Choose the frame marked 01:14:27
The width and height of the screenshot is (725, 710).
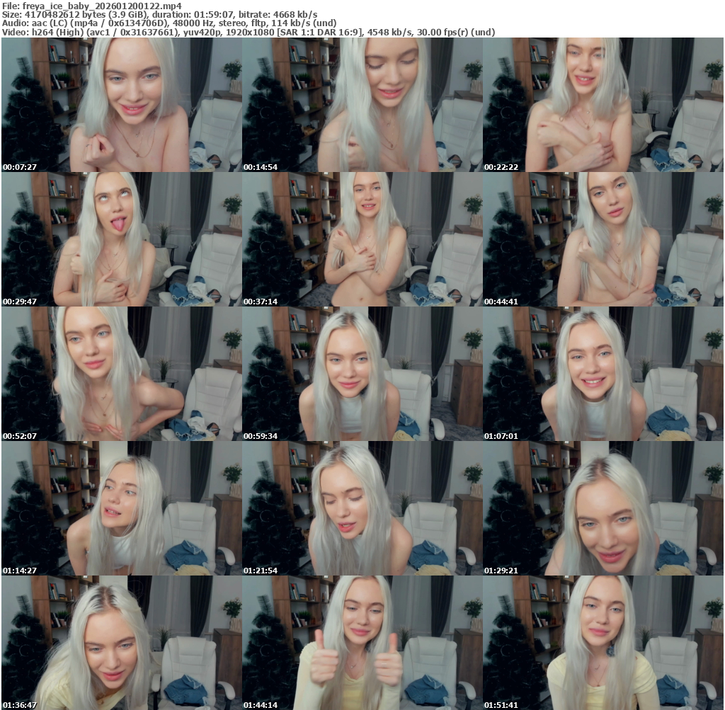121,508
